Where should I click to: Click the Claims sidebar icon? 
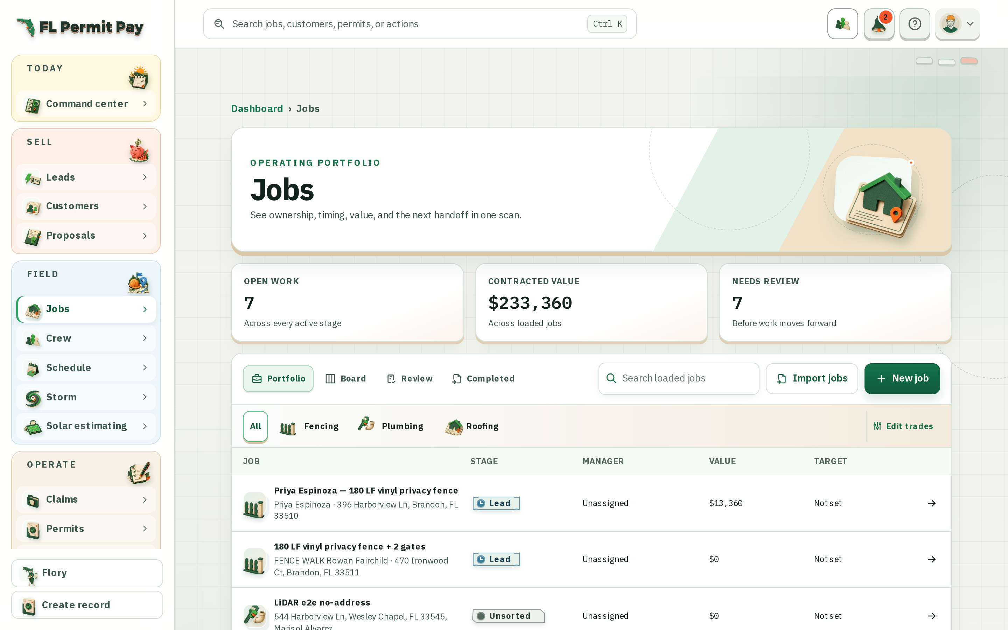pyautogui.click(x=33, y=500)
